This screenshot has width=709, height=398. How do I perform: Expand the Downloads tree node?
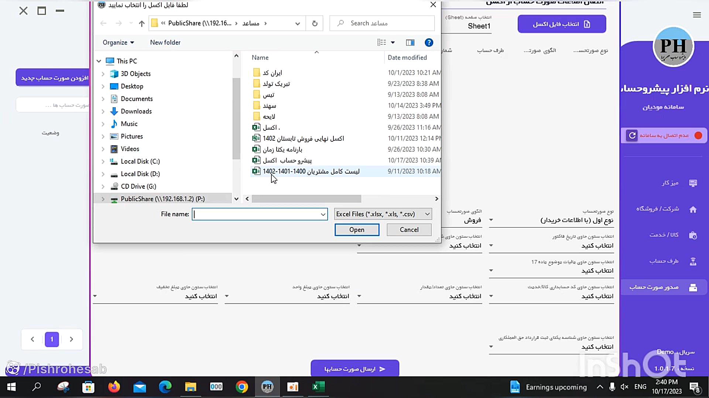point(103,111)
